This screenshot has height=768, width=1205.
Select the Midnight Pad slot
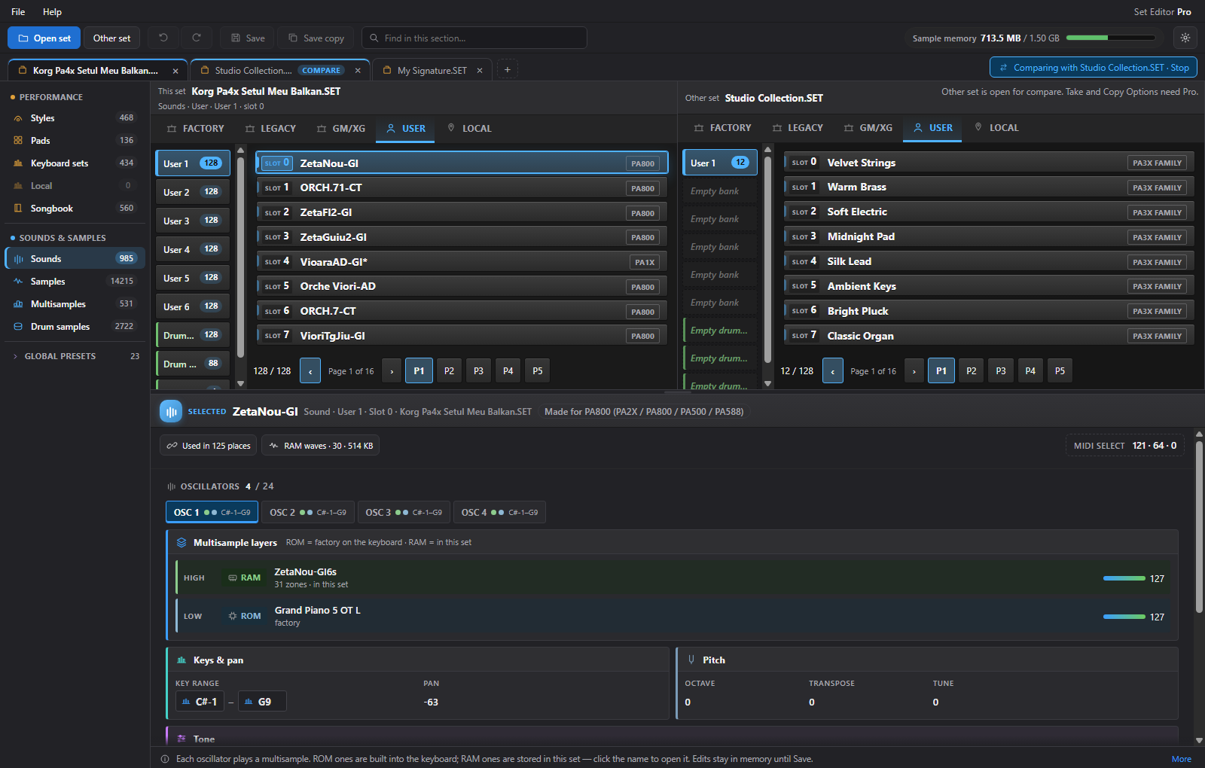989,236
